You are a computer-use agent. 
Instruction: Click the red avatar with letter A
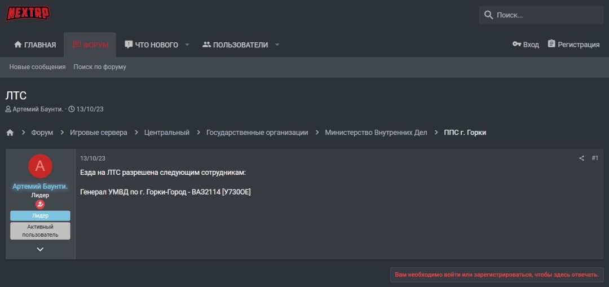click(x=40, y=166)
